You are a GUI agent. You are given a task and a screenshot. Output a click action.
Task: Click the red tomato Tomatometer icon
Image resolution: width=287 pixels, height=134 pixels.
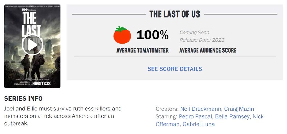coord(122,35)
